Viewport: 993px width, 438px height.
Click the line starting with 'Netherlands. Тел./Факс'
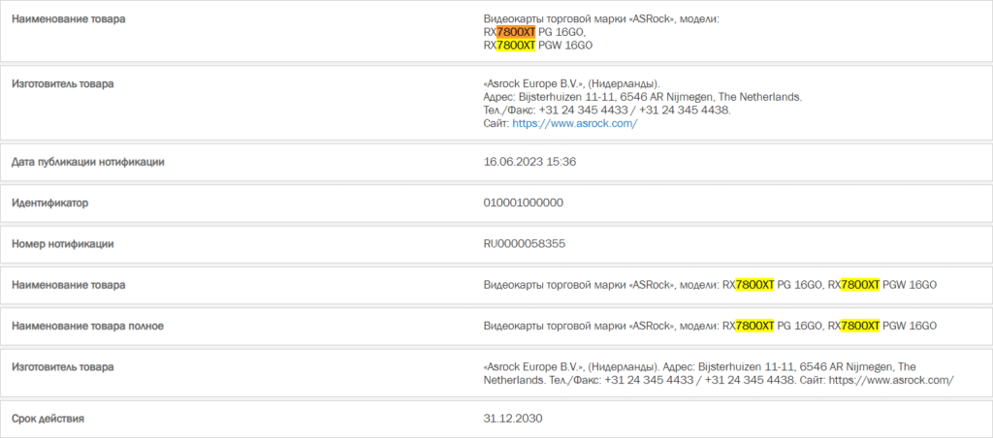point(719,381)
